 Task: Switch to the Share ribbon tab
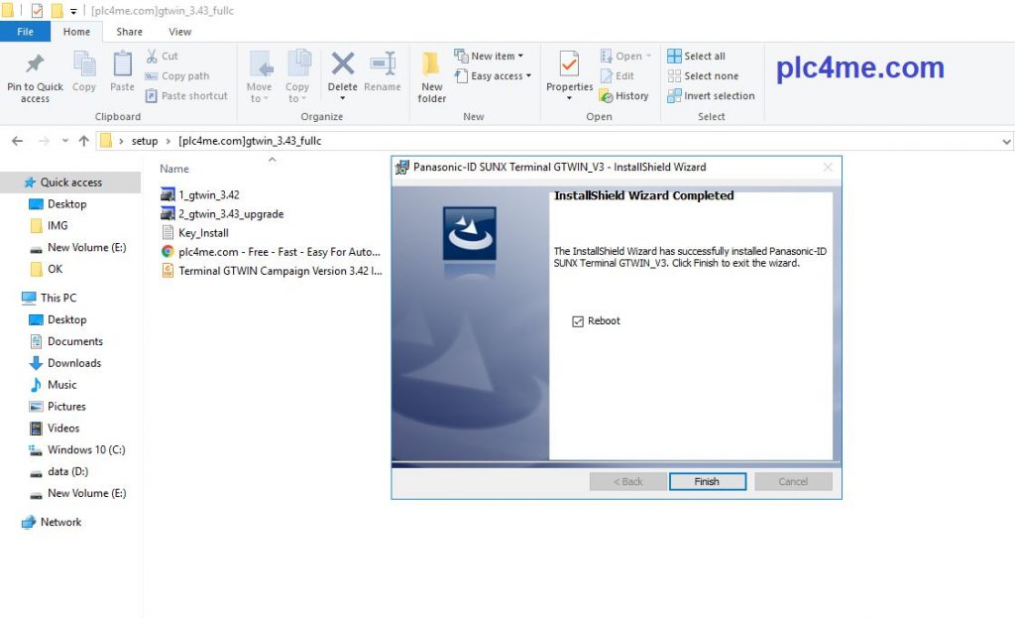coord(129,32)
